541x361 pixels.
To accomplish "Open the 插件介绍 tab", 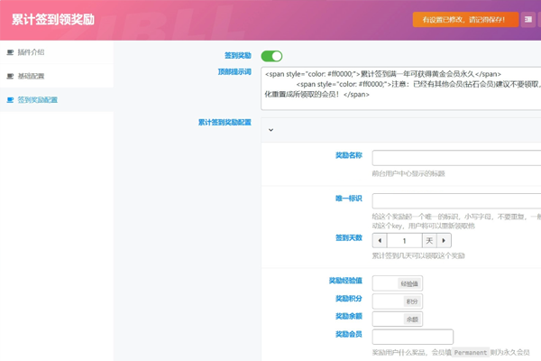I will point(31,52).
